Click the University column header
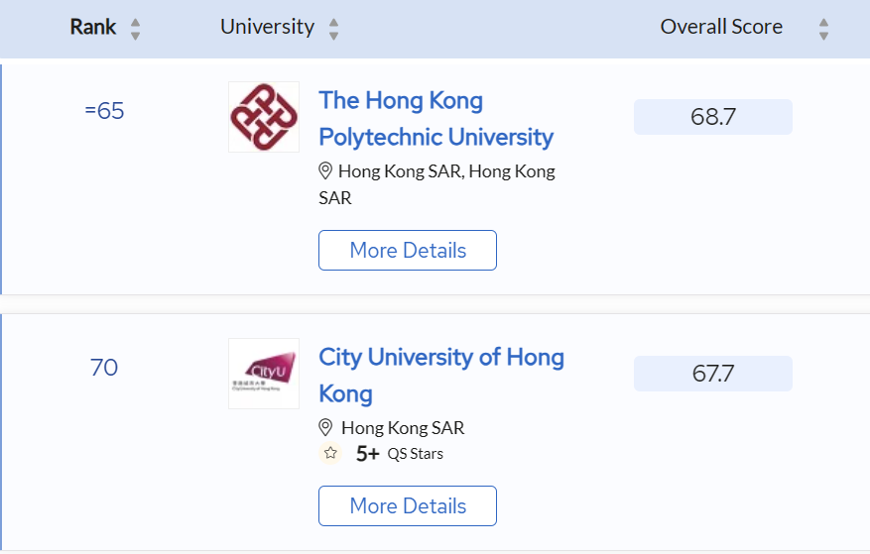 [x=268, y=27]
